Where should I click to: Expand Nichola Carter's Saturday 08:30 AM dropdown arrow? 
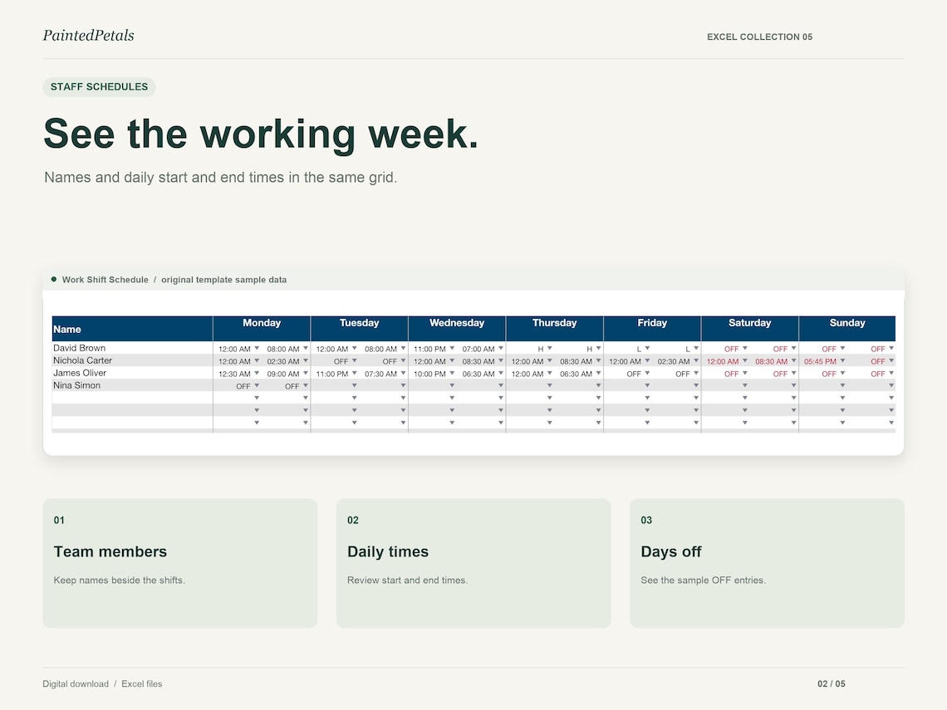pyautogui.click(x=793, y=360)
